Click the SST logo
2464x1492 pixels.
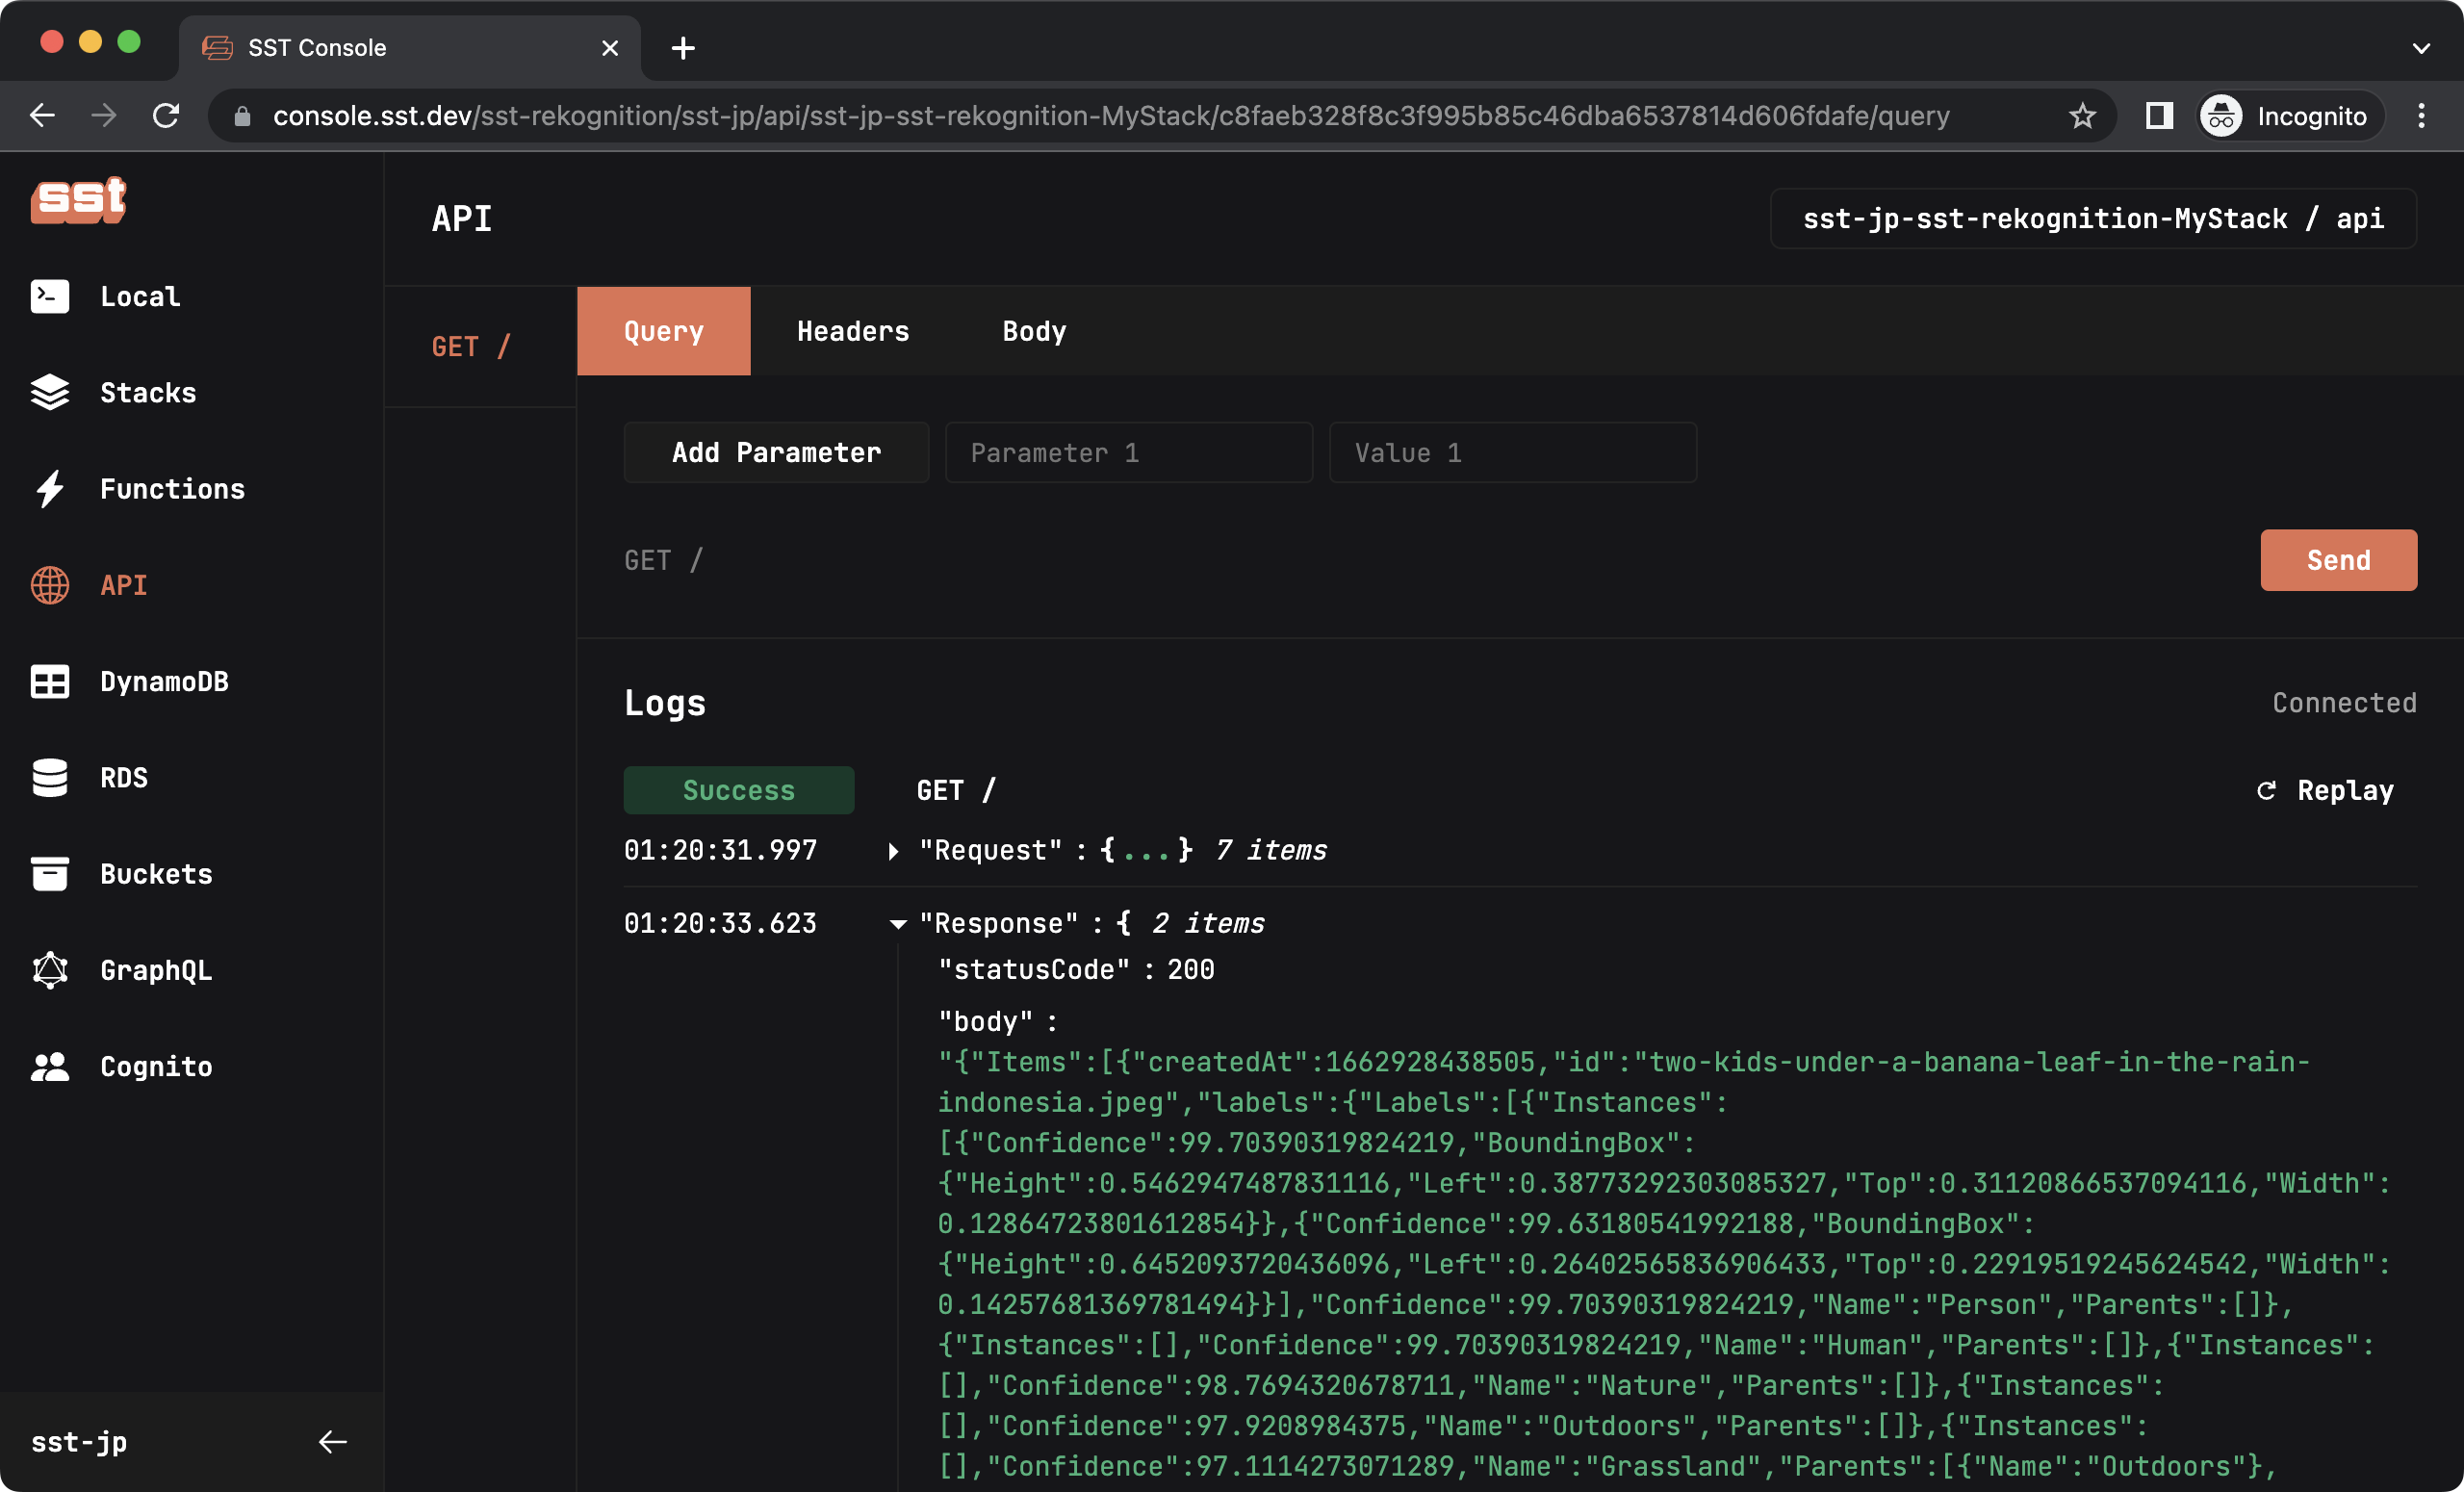click(78, 201)
